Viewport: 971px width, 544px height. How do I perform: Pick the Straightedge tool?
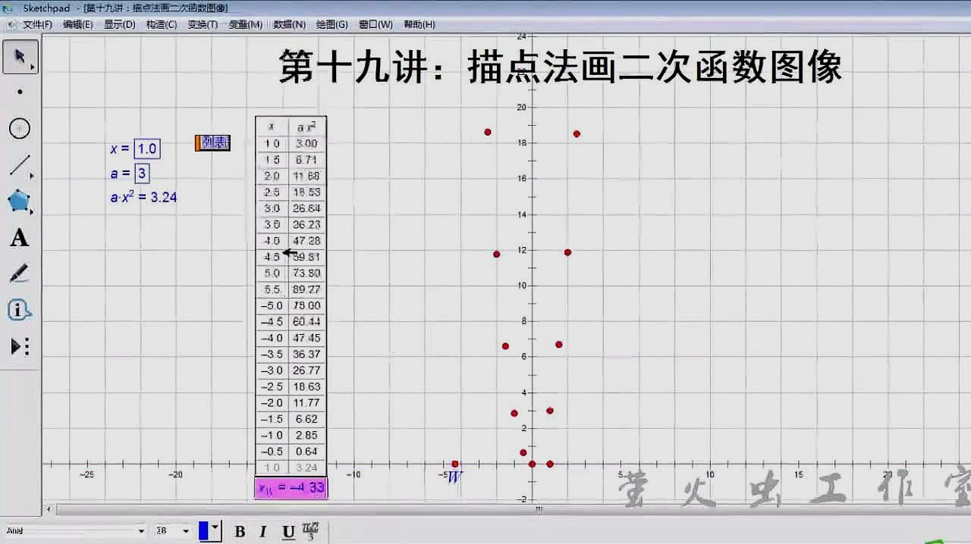click(17, 165)
